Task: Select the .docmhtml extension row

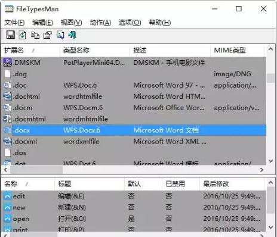Action: (134, 119)
